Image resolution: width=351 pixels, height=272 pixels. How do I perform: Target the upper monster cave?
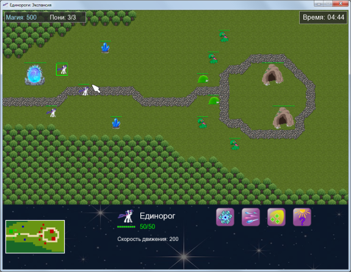[272, 75]
